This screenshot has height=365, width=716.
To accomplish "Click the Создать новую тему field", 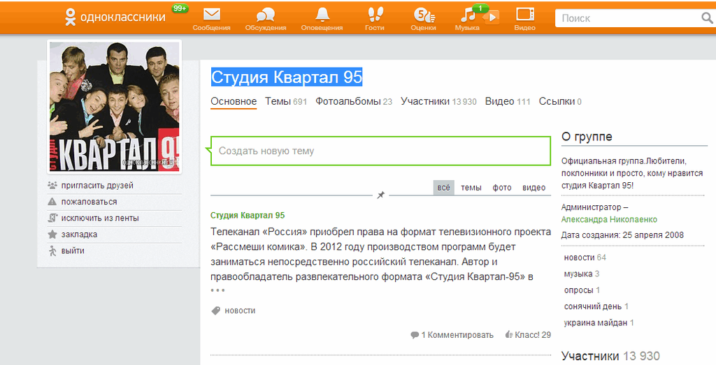I will (x=380, y=151).
